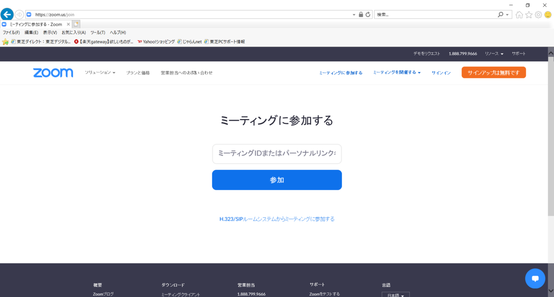Open favorites star icon in toolbar
The image size is (554, 297).
click(529, 15)
